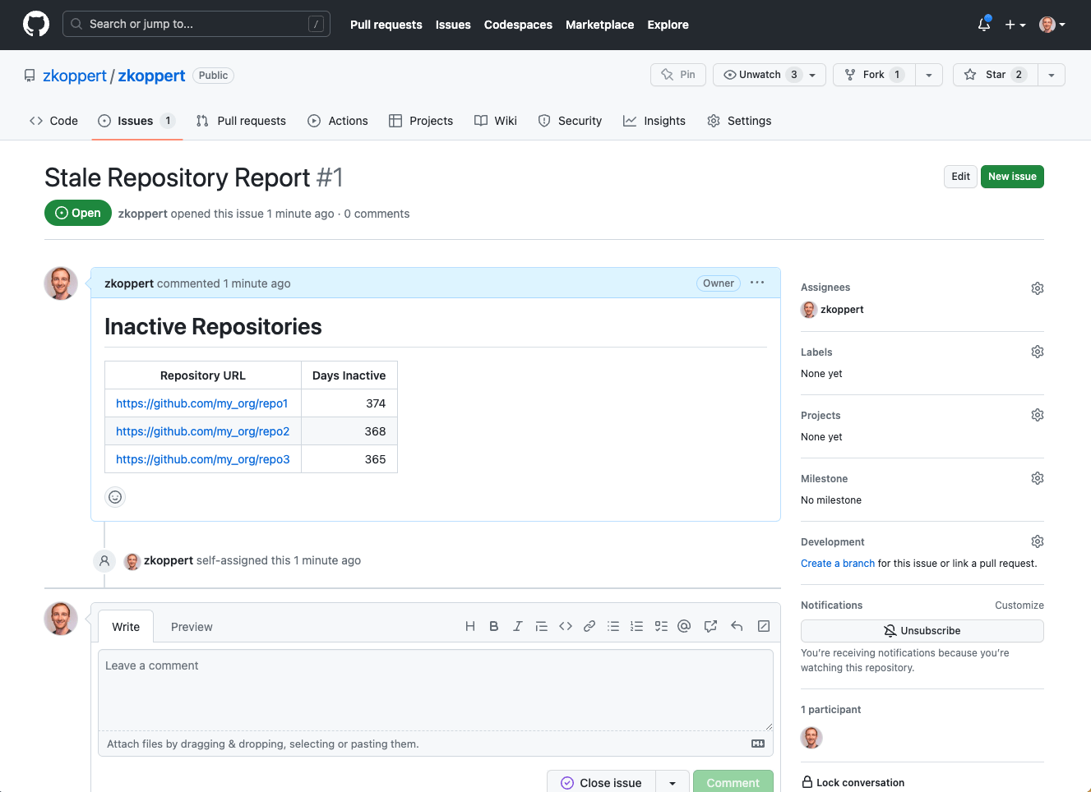Add a heading with the H icon
This screenshot has height=792, width=1091.
coord(470,626)
